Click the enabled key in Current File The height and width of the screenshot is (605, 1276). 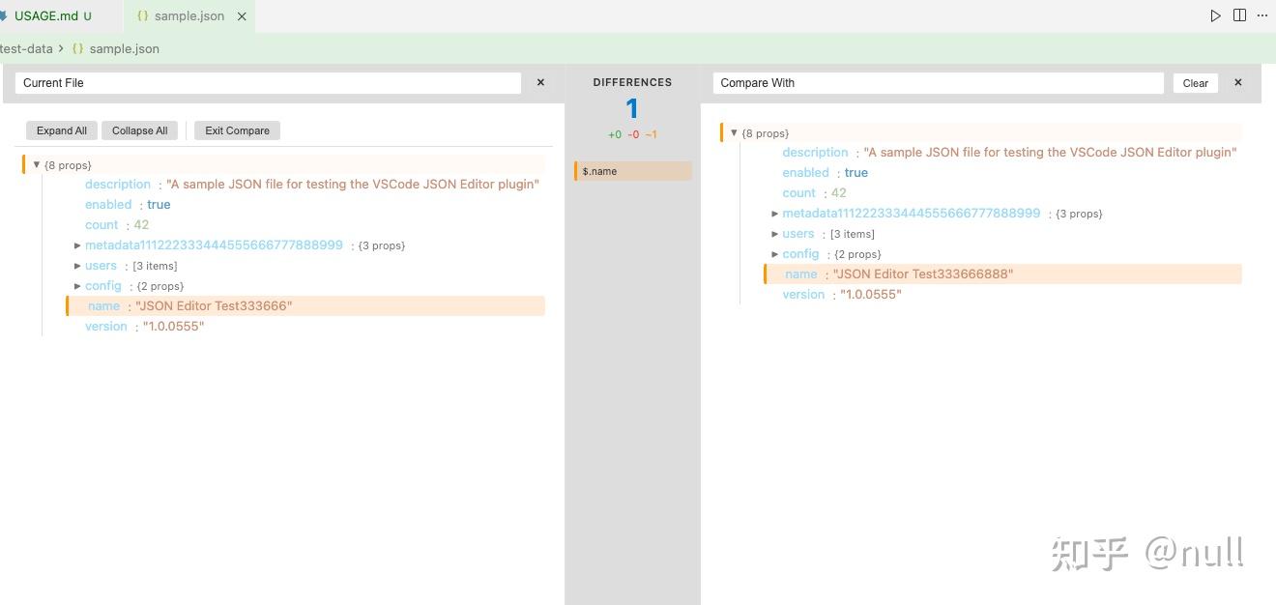click(108, 205)
